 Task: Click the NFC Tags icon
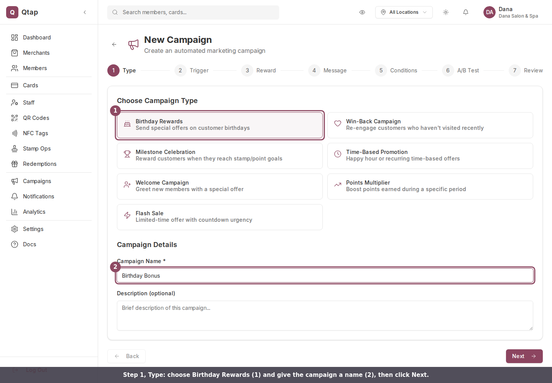(15, 133)
